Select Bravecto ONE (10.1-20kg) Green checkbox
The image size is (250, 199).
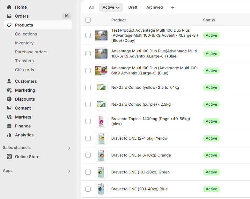88,172
